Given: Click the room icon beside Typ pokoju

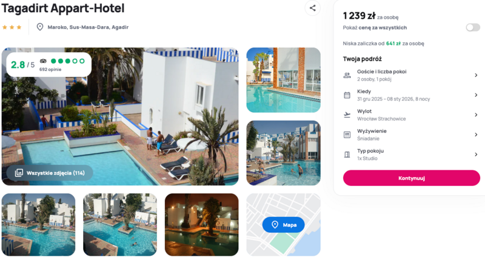Looking at the screenshot, I should pyautogui.click(x=347, y=155).
